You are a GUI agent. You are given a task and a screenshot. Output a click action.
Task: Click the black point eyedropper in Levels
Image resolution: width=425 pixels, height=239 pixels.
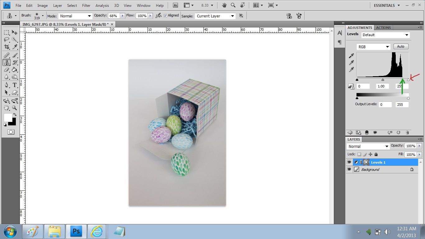(351, 56)
